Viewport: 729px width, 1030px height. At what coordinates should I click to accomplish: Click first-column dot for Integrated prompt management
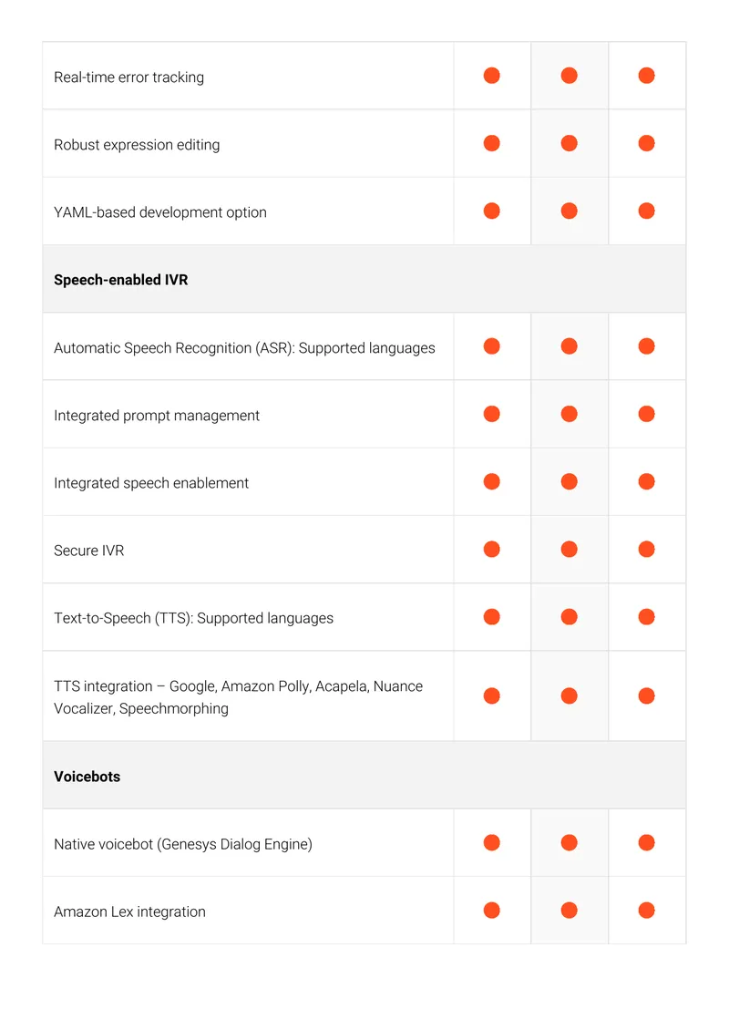[491, 414]
